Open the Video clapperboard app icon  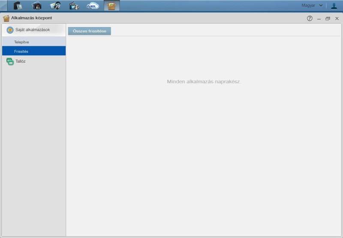[74, 6]
